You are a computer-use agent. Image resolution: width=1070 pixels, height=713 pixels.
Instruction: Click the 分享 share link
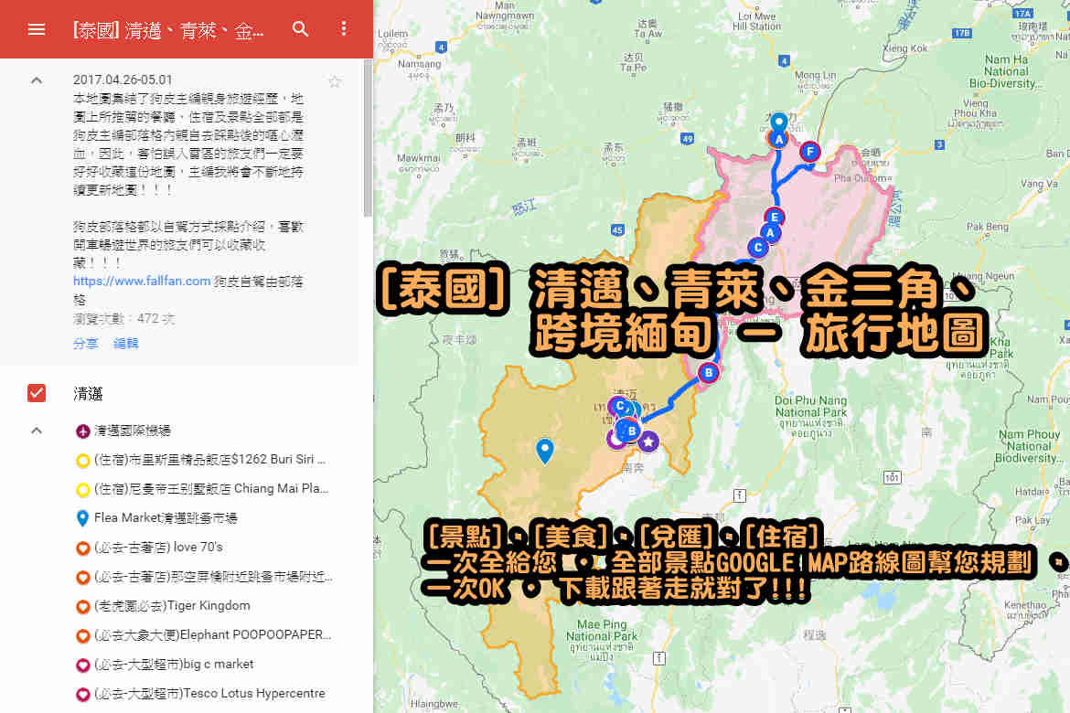pyautogui.click(x=86, y=344)
